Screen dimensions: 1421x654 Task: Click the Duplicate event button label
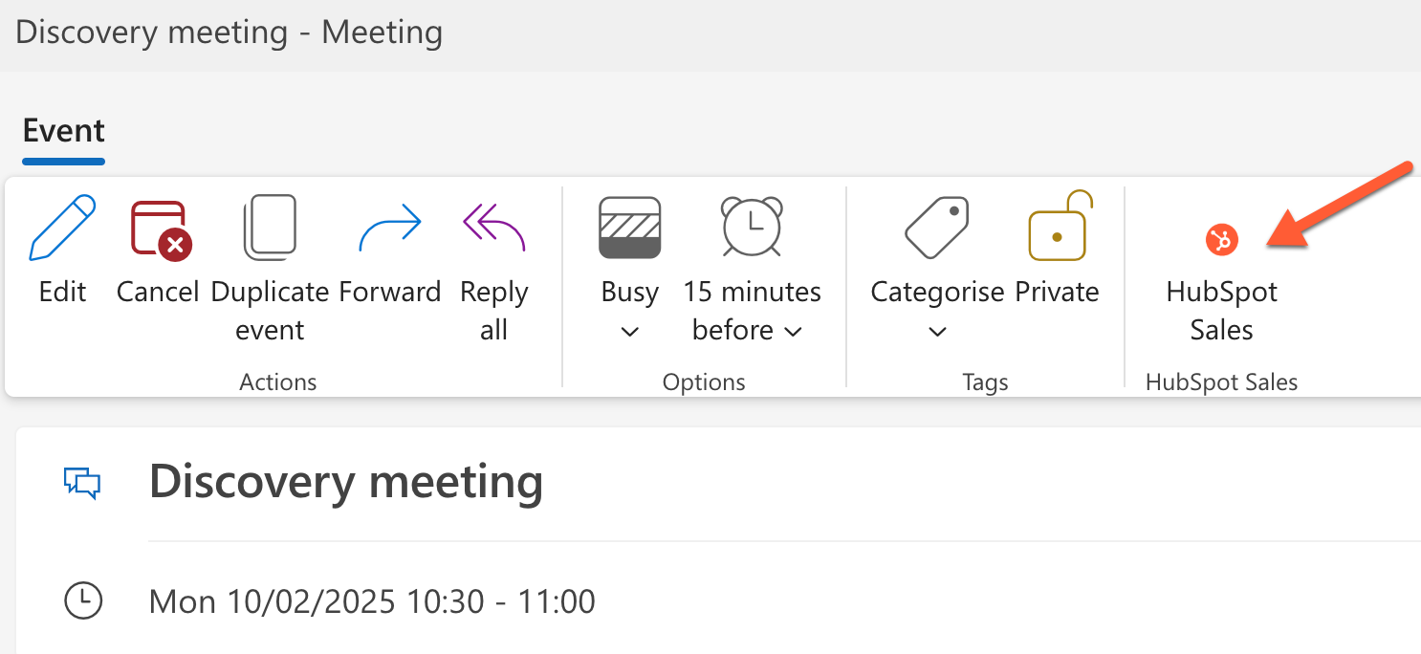pyautogui.click(x=270, y=311)
